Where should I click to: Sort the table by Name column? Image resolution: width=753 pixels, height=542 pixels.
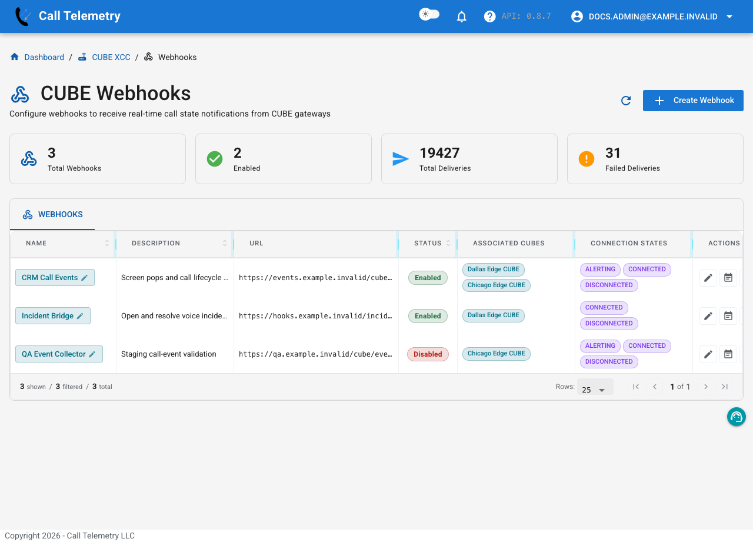pyautogui.click(x=36, y=243)
